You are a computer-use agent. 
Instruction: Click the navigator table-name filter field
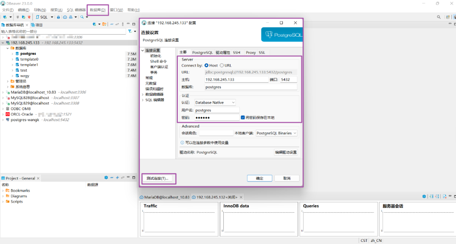(63, 31)
